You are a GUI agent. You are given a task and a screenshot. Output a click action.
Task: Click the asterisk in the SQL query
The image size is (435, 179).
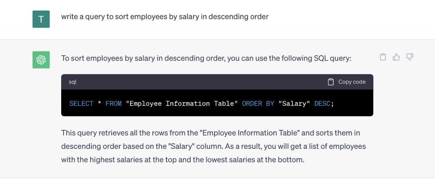pos(99,104)
